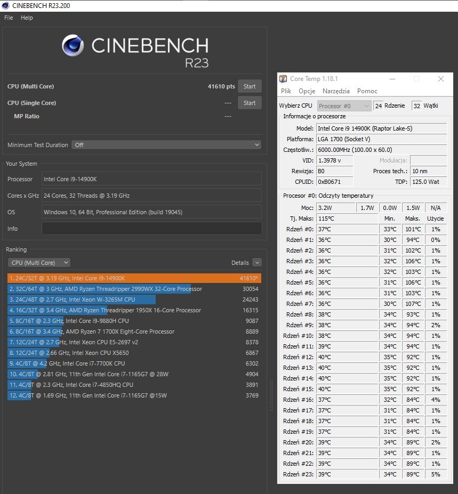Image resolution: width=458 pixels, height=494 pixels.
Task: Click the Processor name field
Action: point(151,179)
